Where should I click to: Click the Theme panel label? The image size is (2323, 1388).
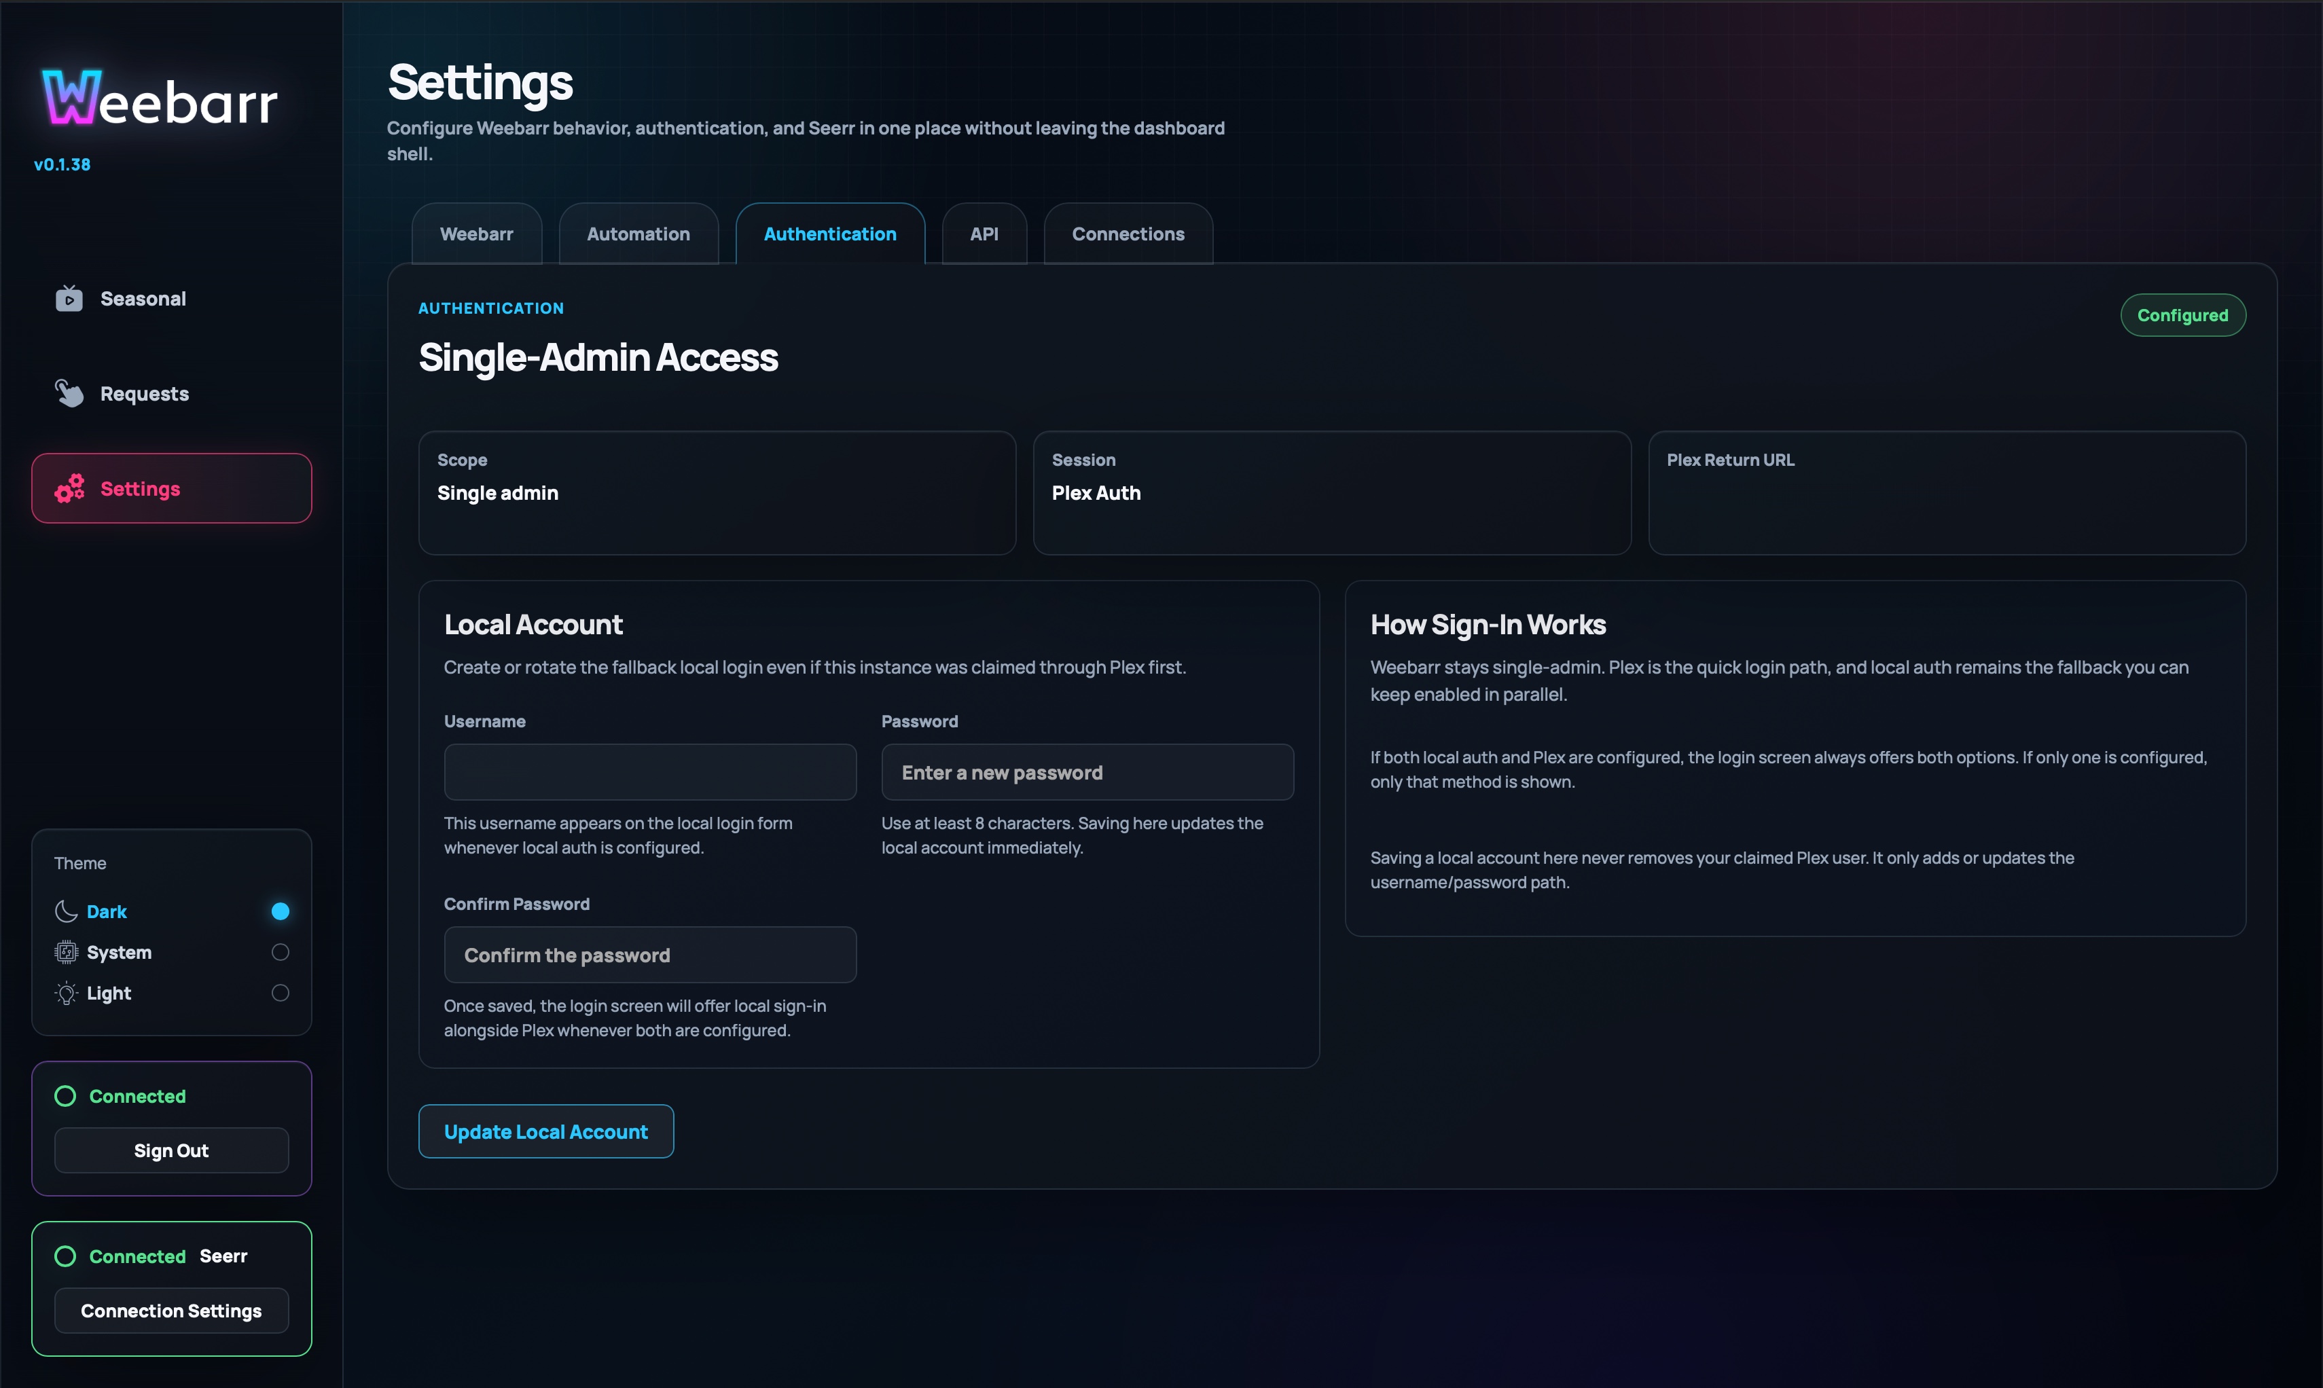[80, 863]
